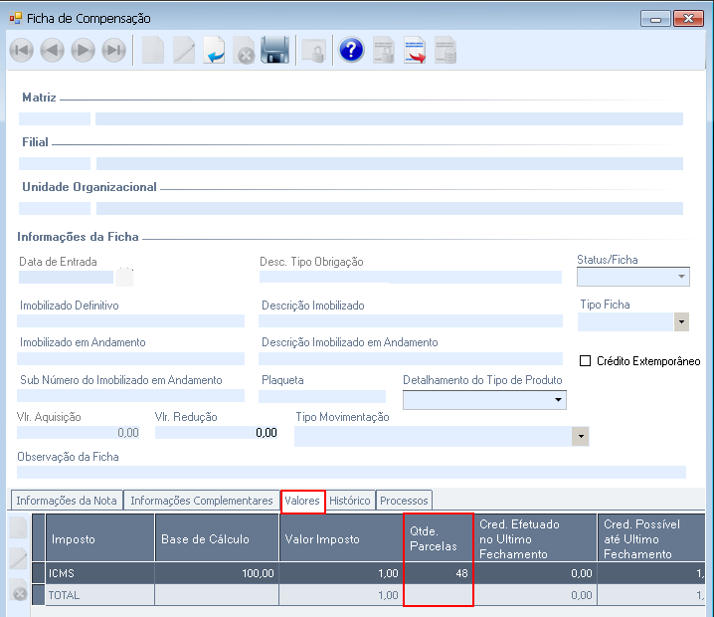Jump to the last record
Screen dimensions: 714x617
(114, 51)
